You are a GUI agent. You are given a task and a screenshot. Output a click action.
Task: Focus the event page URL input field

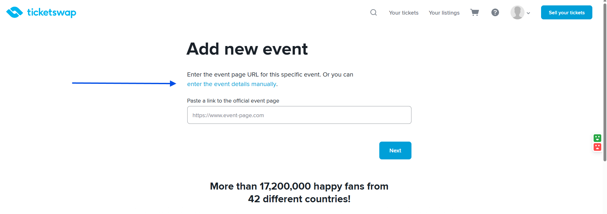click(299, 115)
